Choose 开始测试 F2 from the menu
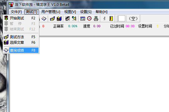This screenshot has height=112, width=169. coord(21,18)
